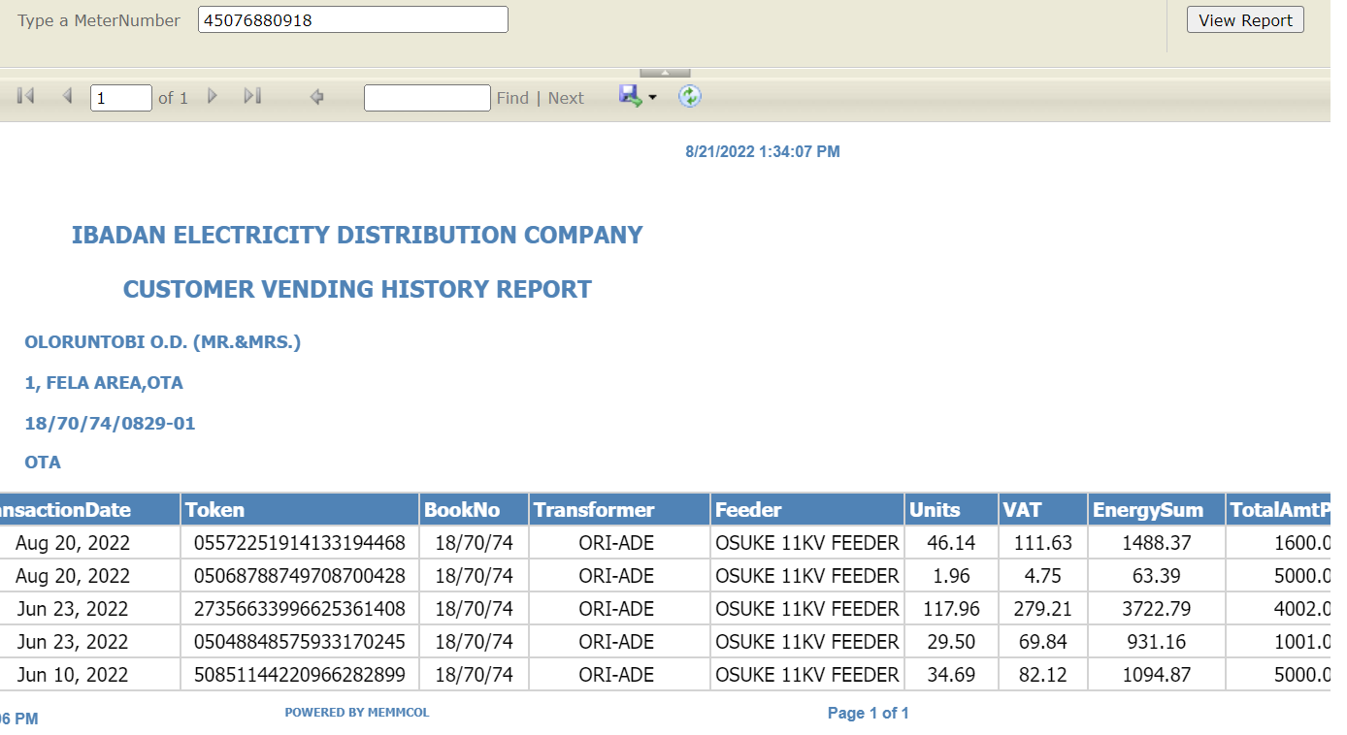1347x735 pixels.
Task: Click the find text search box
Action: (427, 98)
